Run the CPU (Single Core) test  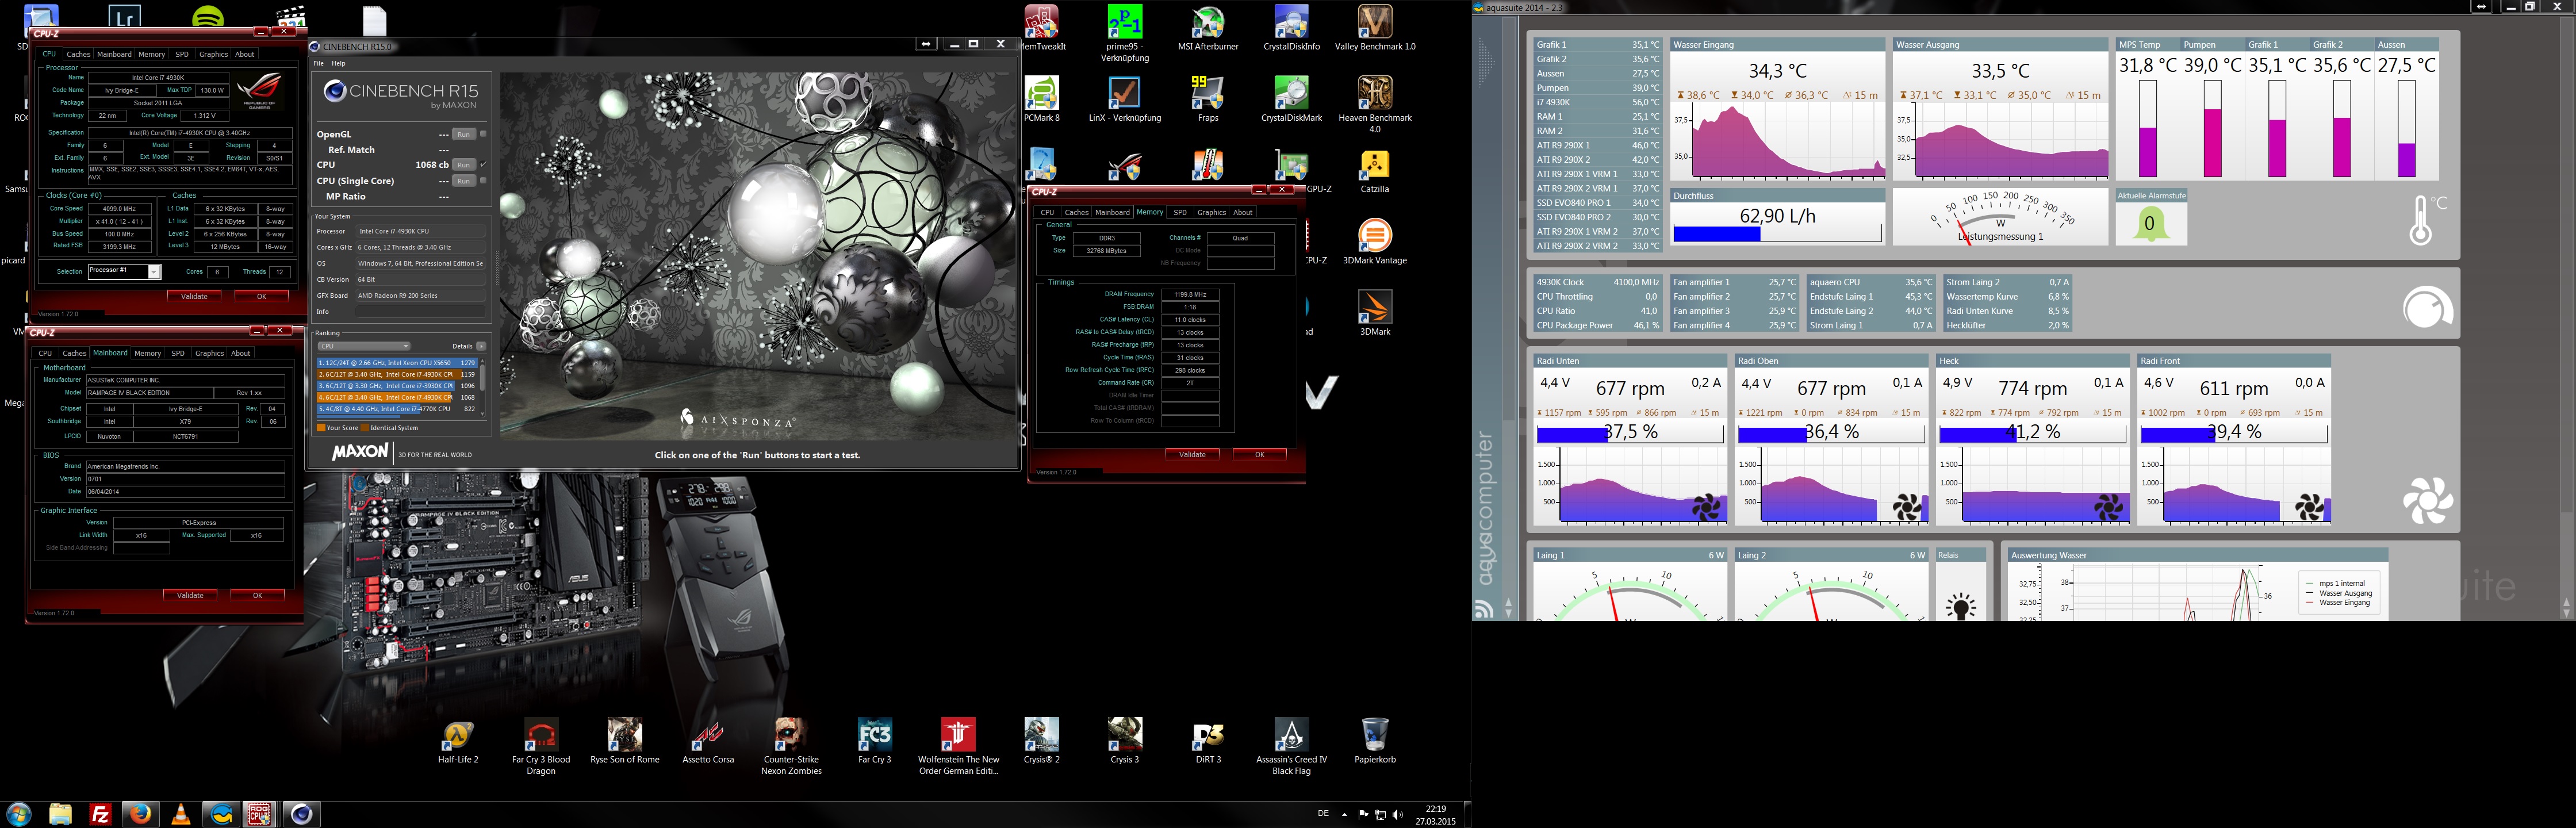(463, 181)
